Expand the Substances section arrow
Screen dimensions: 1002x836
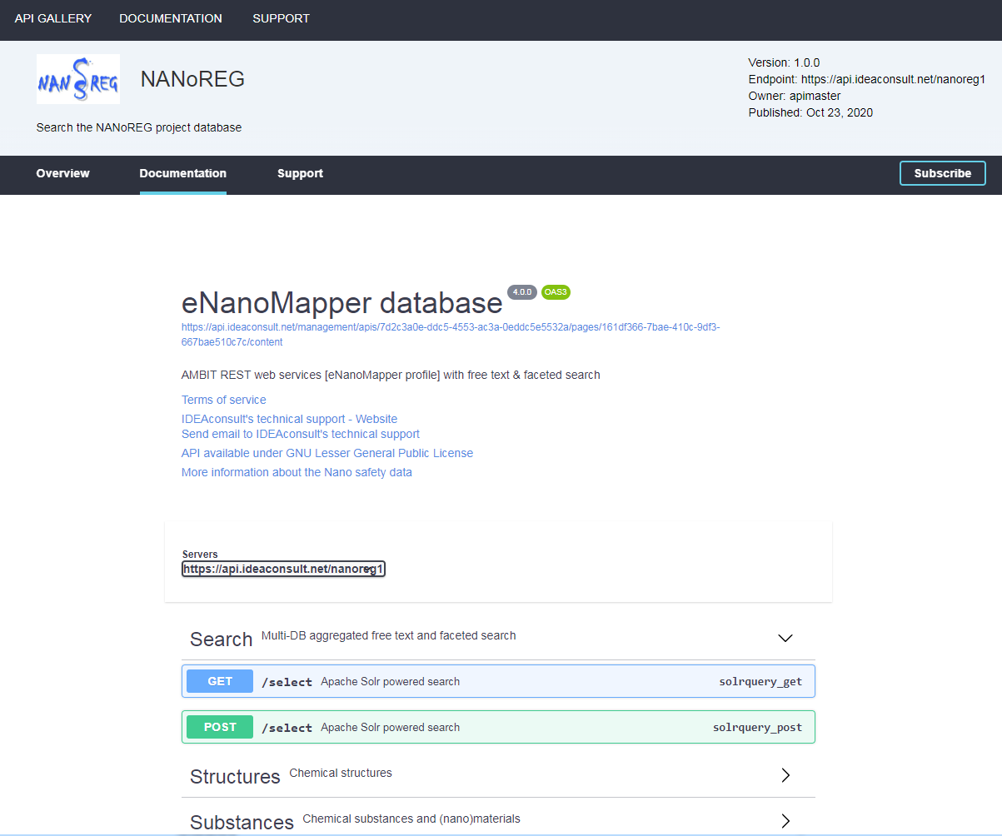click(x=785, y=821)
